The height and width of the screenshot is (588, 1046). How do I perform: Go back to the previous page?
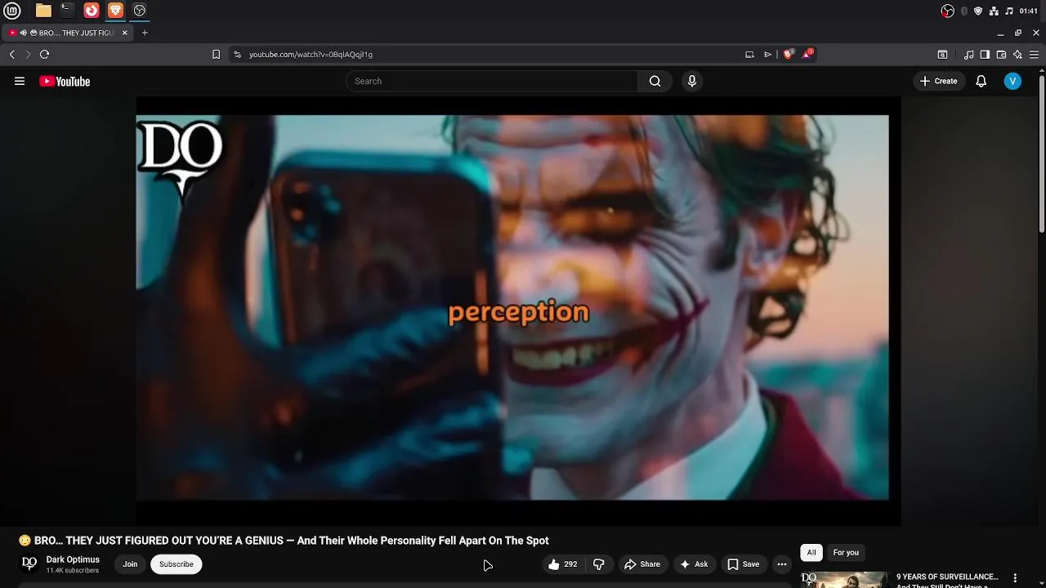coord(11,55)
